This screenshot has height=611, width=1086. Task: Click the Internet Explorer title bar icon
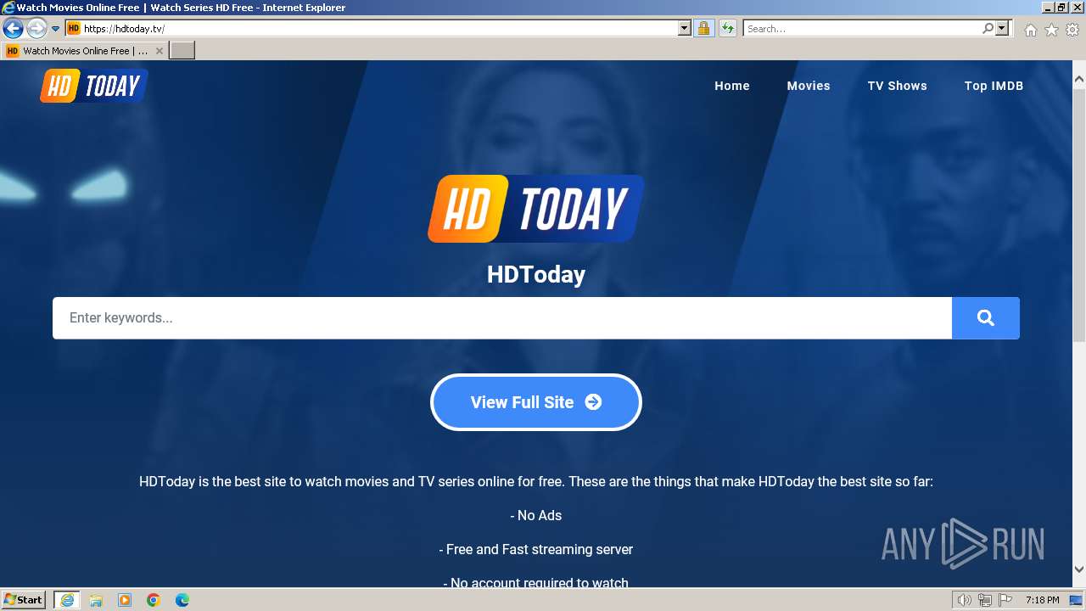(x=8, y=8)
